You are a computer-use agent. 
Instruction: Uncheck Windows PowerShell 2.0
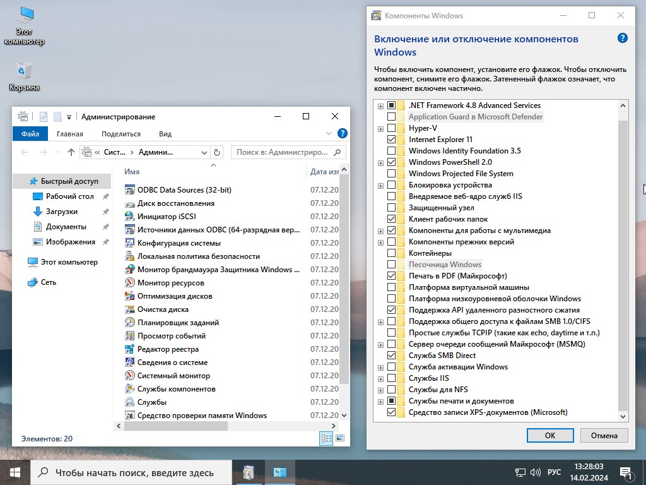pos(391,162)
